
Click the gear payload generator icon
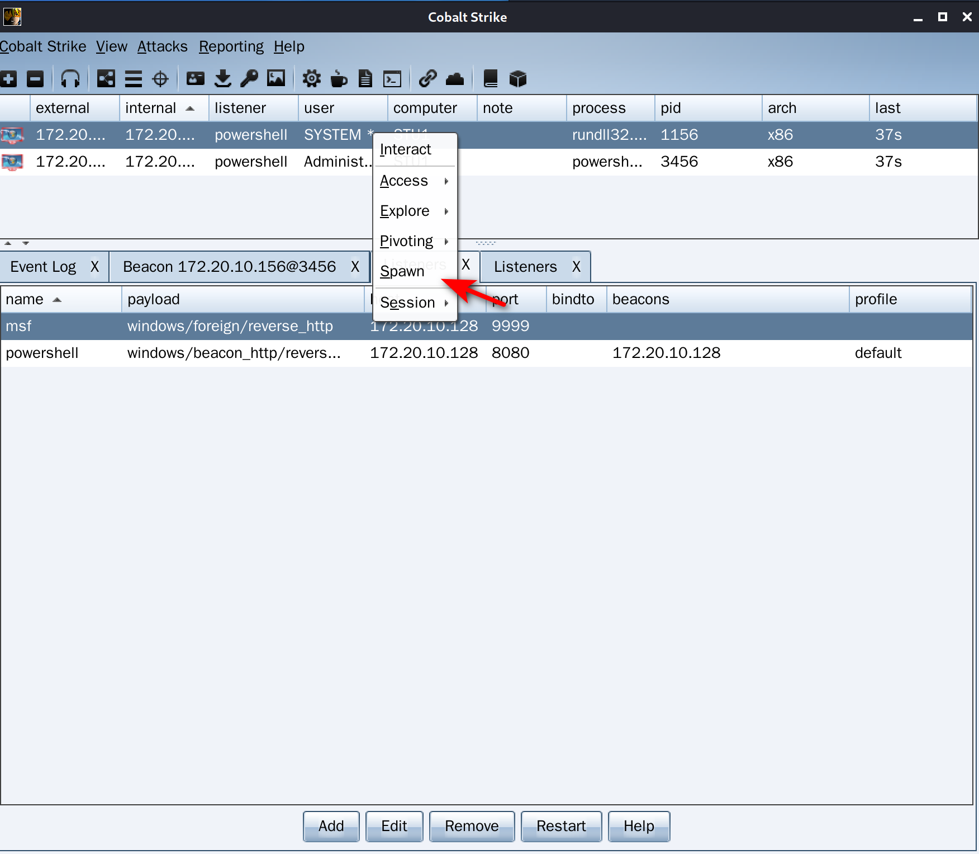point(311,79)
